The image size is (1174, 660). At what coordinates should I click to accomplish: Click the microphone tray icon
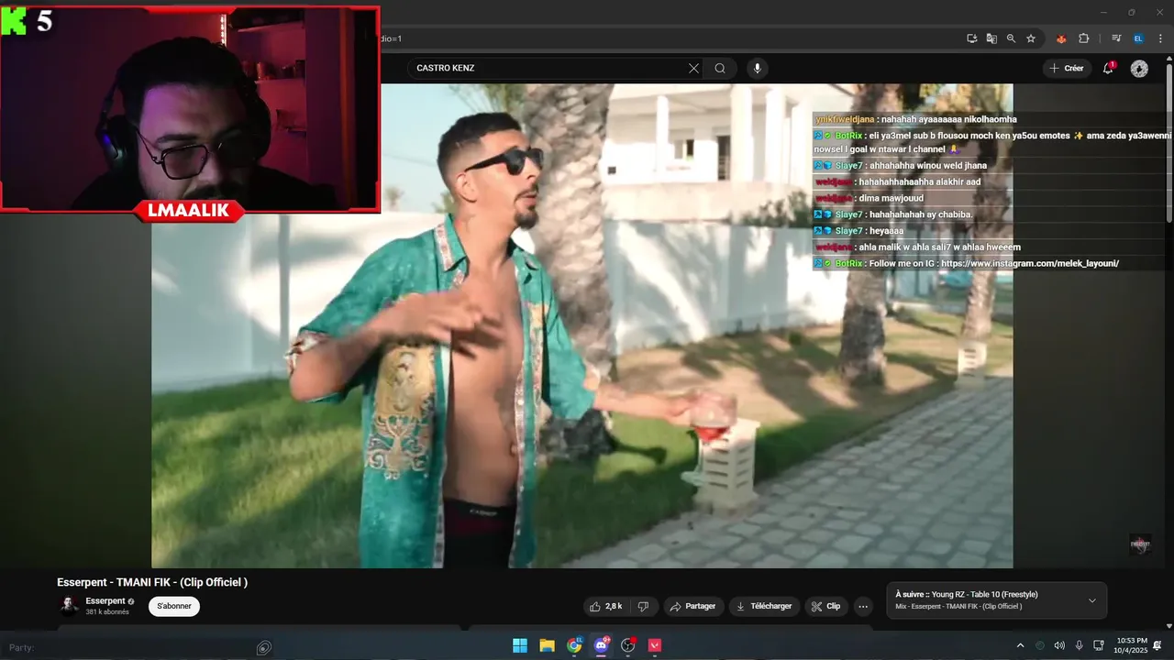click(x=1079, y=645)
